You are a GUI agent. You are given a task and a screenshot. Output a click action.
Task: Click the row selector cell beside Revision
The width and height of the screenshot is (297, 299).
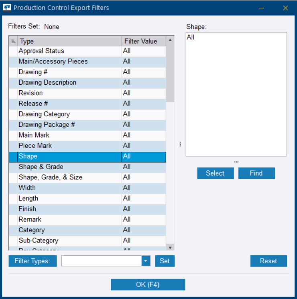(x=13, y=93)
